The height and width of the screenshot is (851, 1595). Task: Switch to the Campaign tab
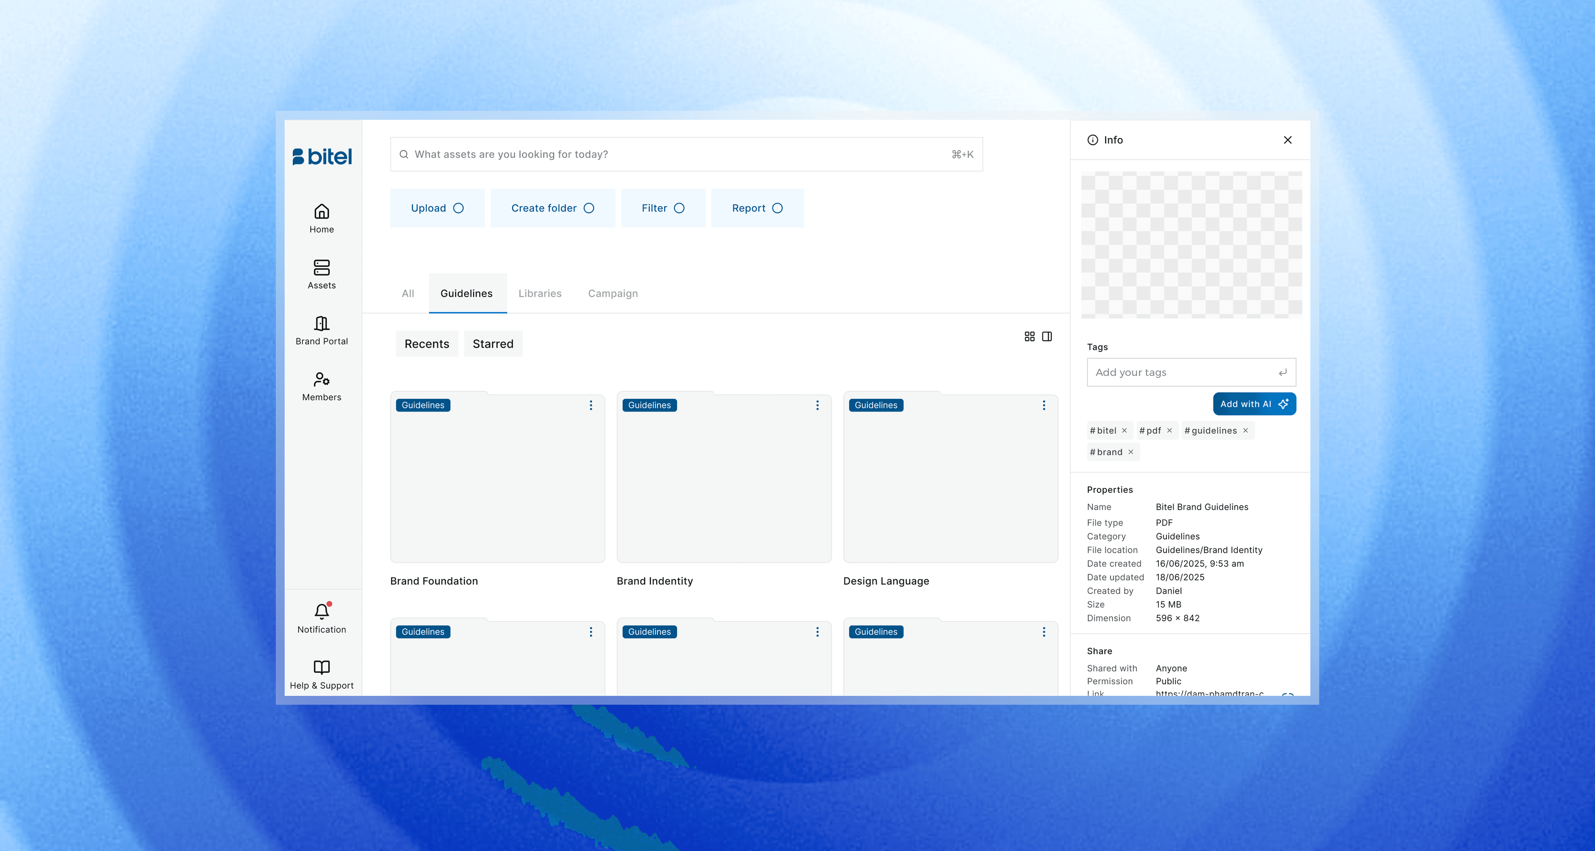[612, 294]
